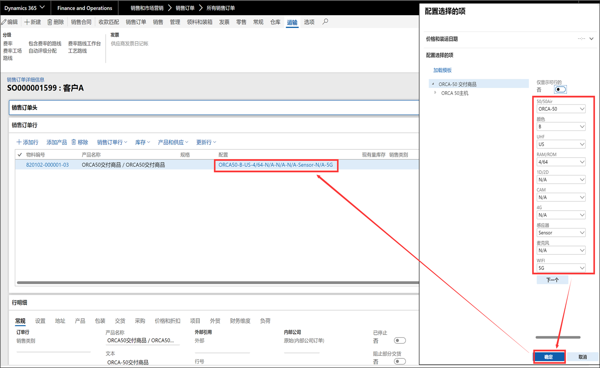Select the 常规 tab in line details
The height and width of the screenshot is (368, 600).
click(20, 321)
